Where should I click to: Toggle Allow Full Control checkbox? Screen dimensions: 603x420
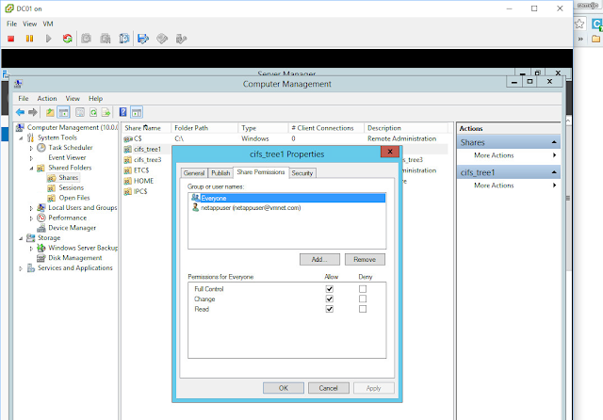pos(329,289)
